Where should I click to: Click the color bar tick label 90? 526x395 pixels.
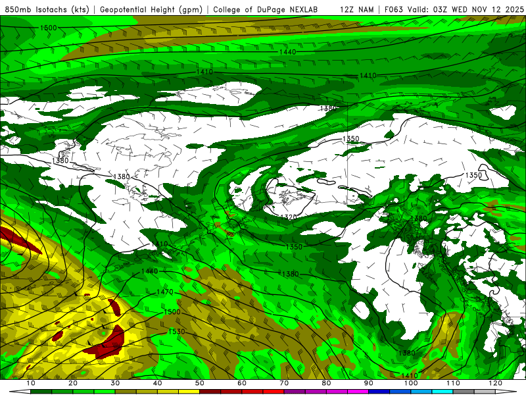369,383
